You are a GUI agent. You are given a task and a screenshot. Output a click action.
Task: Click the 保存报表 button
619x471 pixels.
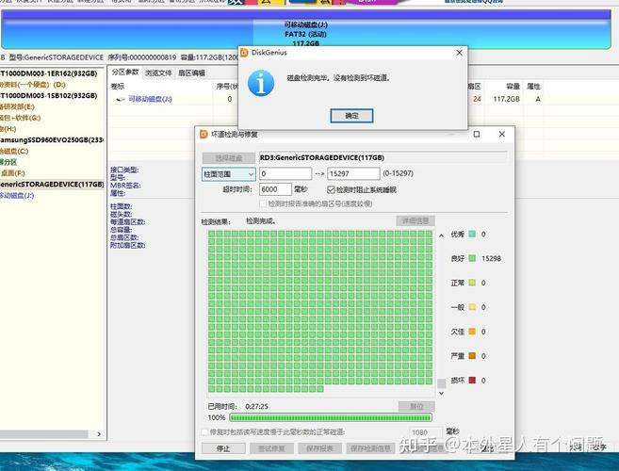(x=319, y=448)
